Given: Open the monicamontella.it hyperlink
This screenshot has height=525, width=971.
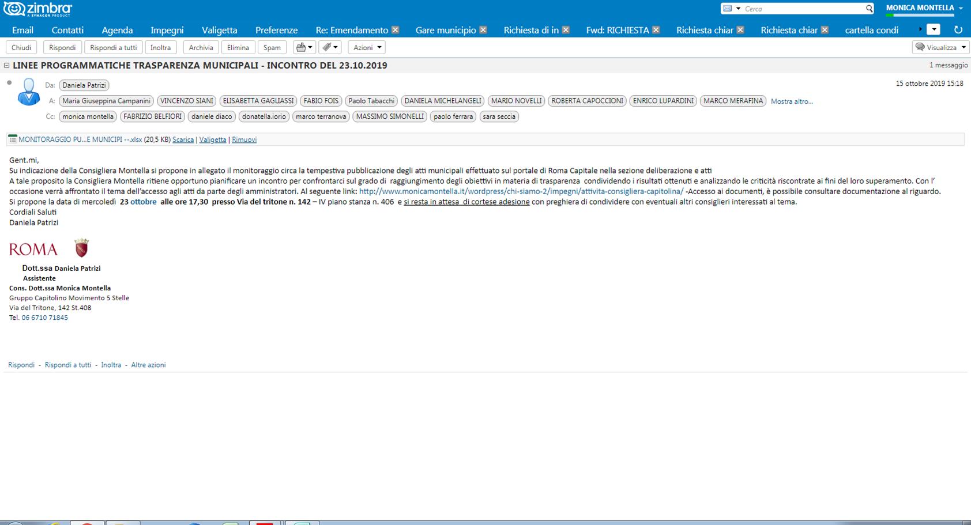Looking at the screenshot, I should pos(521,191).
